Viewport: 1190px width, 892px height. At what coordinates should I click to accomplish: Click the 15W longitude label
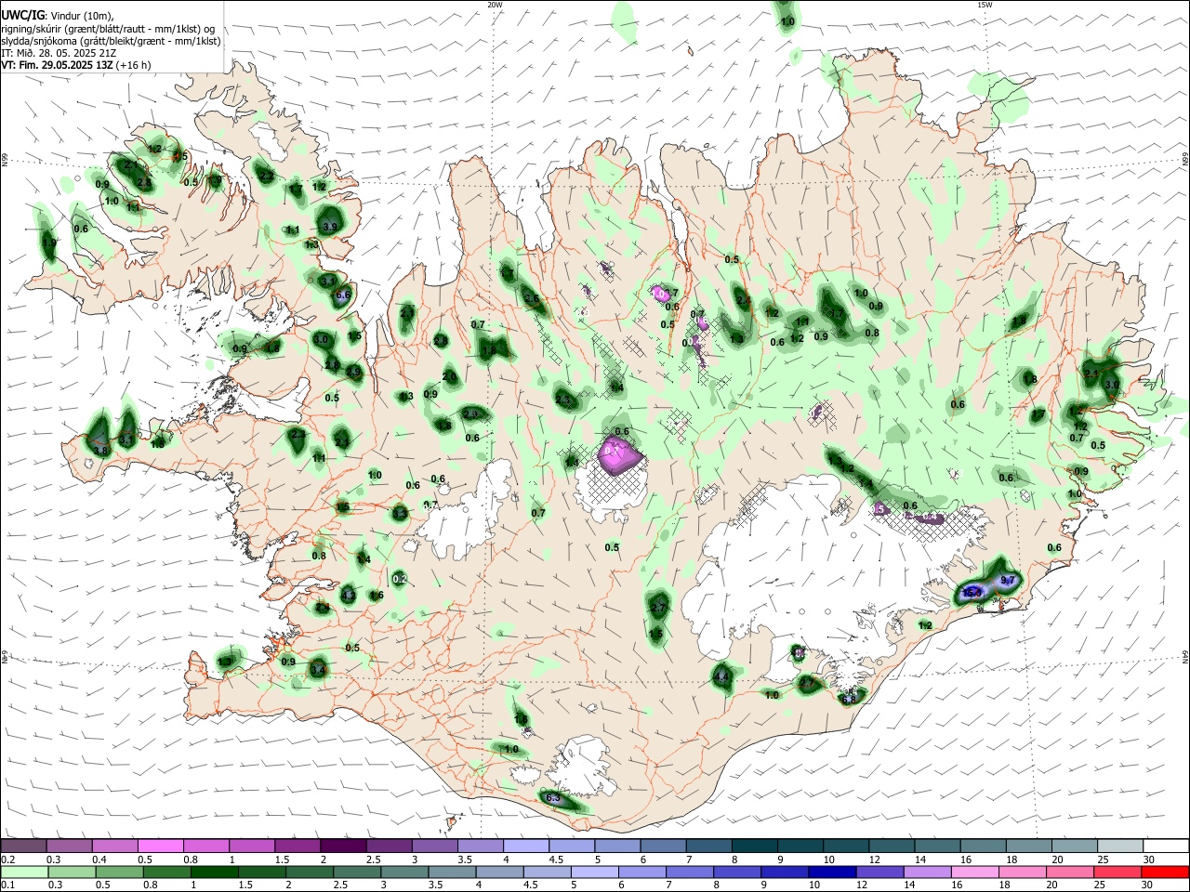pyautogui.click(x=985, y=5)
